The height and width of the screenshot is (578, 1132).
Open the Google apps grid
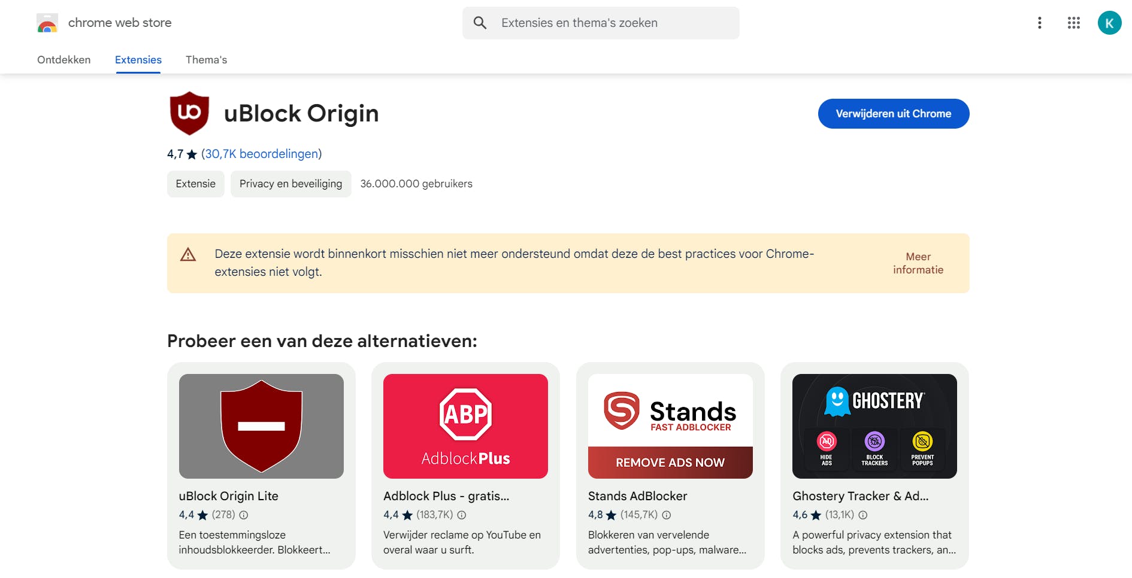(x=1074, y=23)
